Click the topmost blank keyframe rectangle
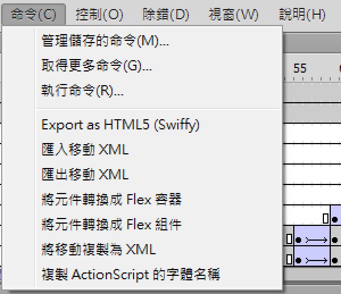 (x=325, y=219)
